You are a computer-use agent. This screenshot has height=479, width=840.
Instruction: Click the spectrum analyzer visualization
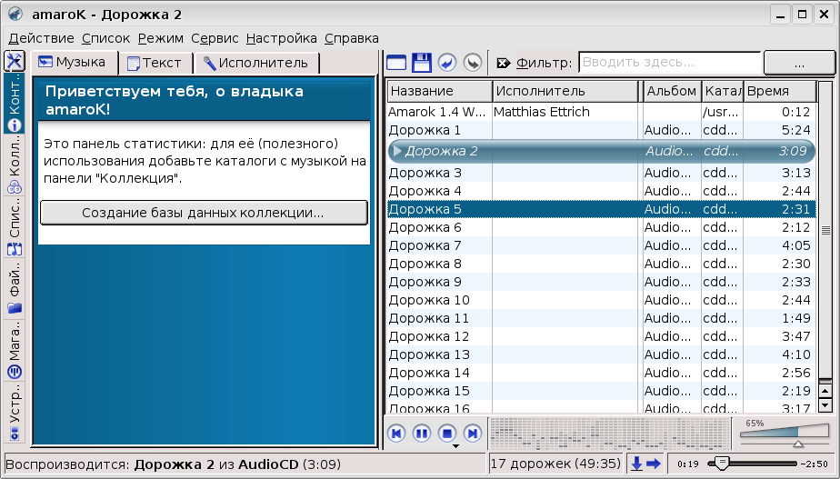[610, 434]
